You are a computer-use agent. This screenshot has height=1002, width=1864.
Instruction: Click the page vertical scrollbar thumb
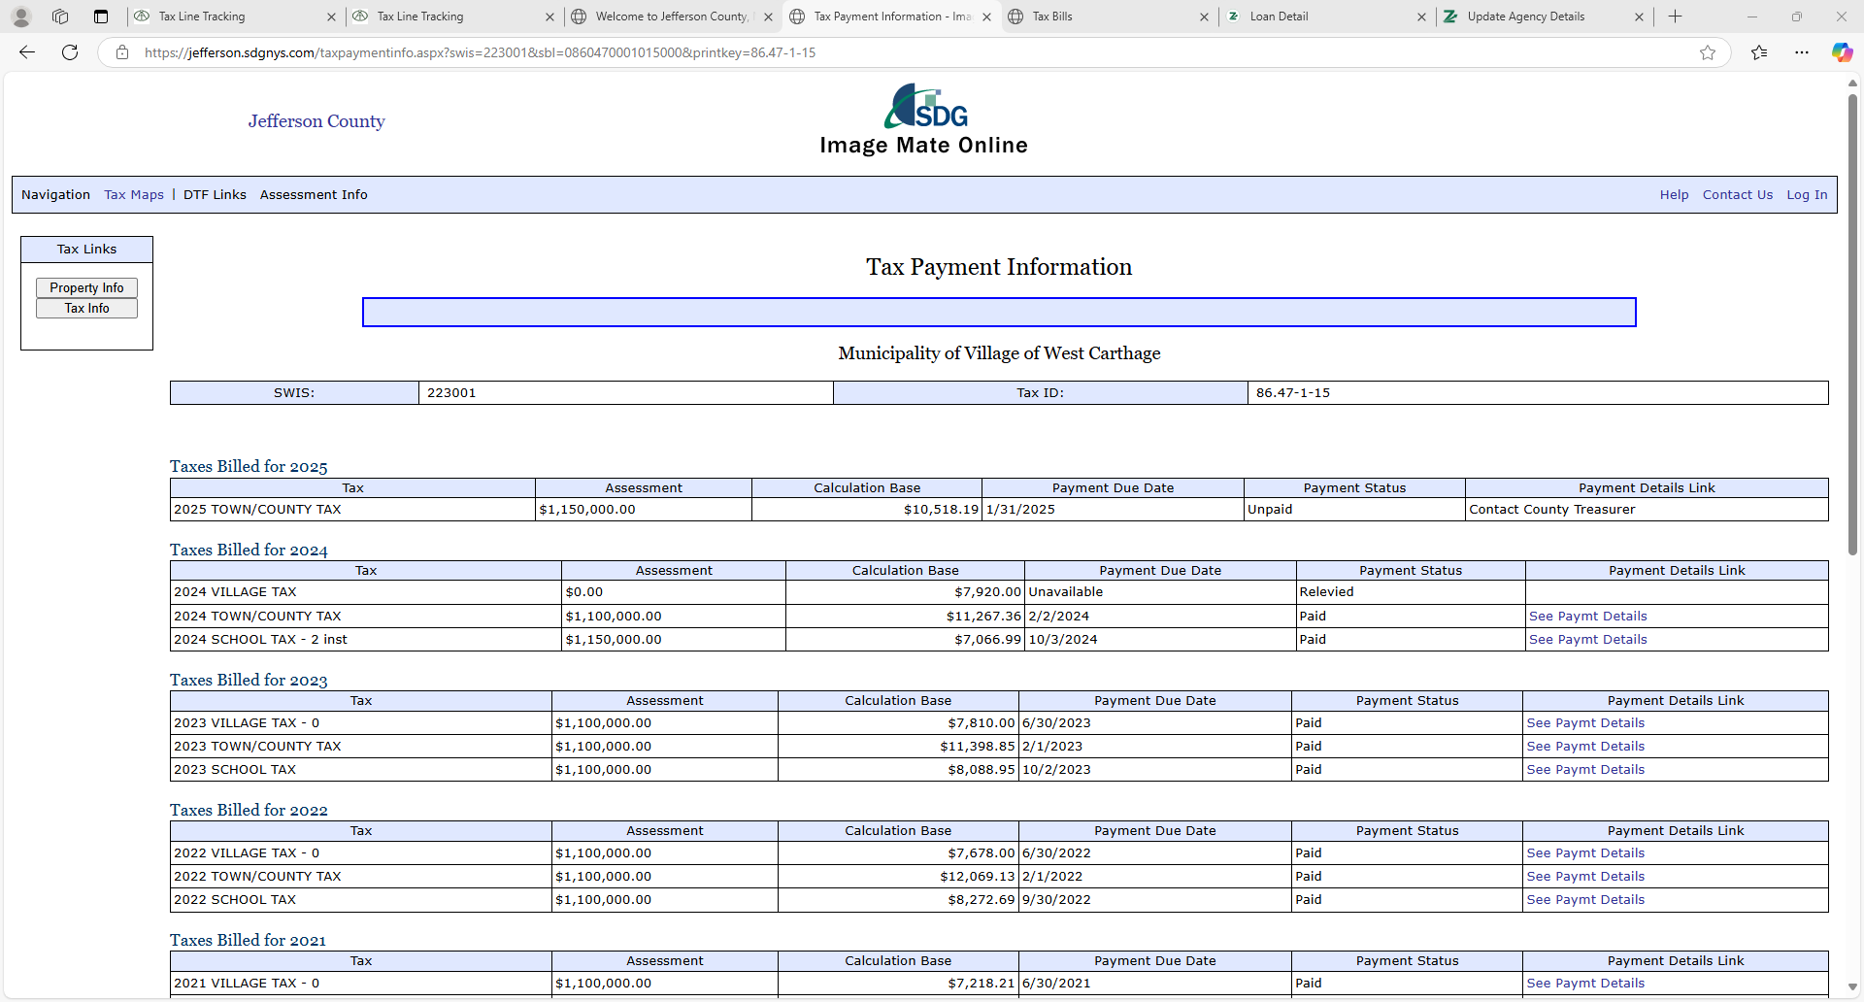coord(1852,320)
